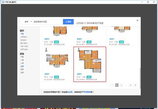Viewport: 158px width, 109px height.
Task: Choose the 100-130㎡ area filter
Action: 24,46
